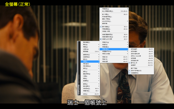This screenshot has width=174, height=109.
Task: Expand the 視訊(基本) basic video submenu
Action: [90, 64]
